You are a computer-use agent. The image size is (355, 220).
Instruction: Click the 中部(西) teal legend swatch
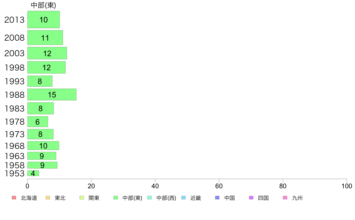click(149, 198)
